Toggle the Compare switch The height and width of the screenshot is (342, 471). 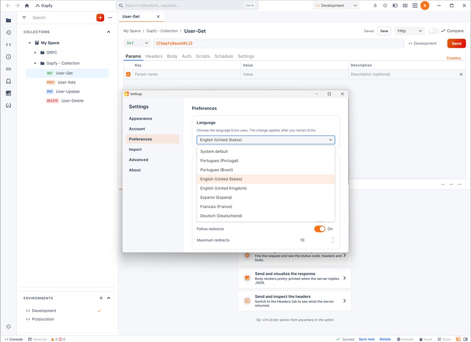[433, 31]
